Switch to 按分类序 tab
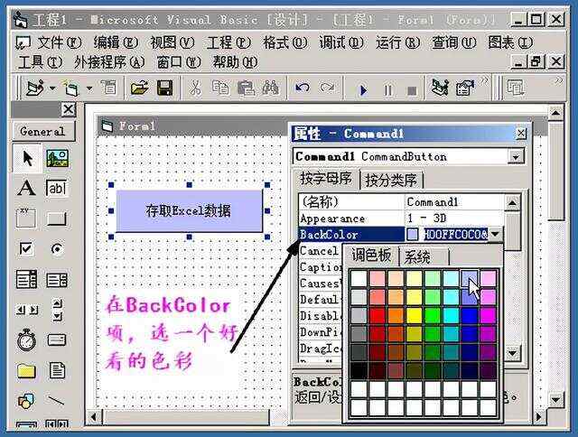The height and width of the screenshot is (437, 578). [x=391, y=181]
